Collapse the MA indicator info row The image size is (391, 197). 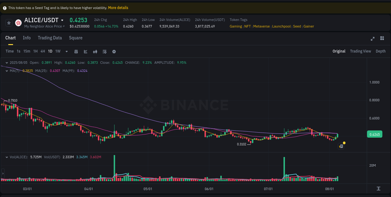7,71
